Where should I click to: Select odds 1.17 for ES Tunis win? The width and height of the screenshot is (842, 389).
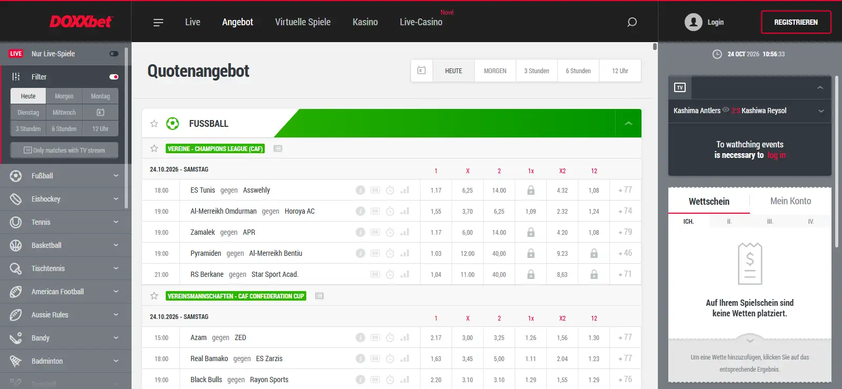pos(436,190)
